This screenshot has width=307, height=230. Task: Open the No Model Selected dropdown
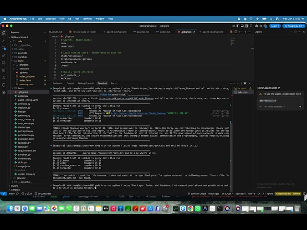point(274,106)
